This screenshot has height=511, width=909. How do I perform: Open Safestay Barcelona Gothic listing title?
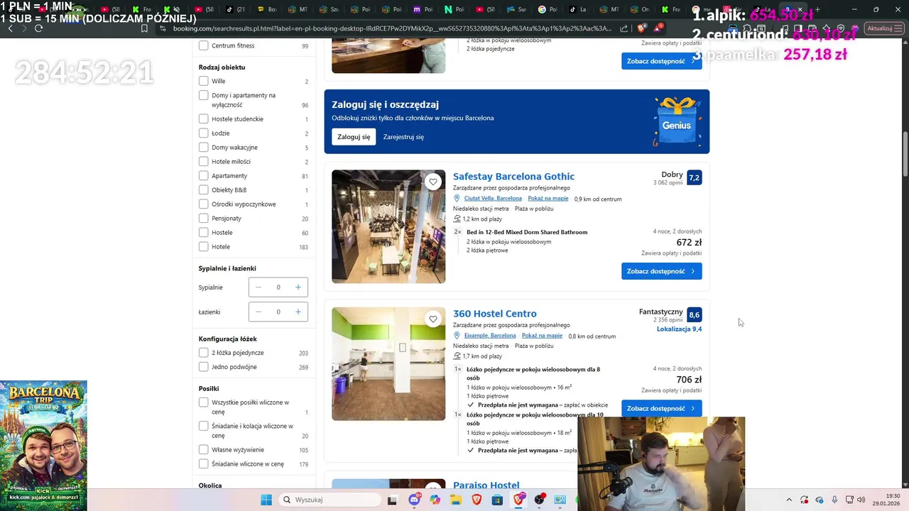coord(513,177)
